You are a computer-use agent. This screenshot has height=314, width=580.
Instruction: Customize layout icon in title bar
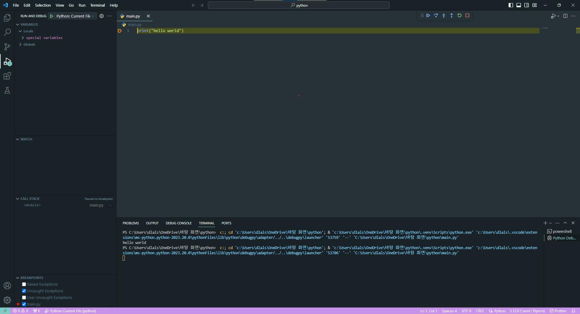pos(534,5)
